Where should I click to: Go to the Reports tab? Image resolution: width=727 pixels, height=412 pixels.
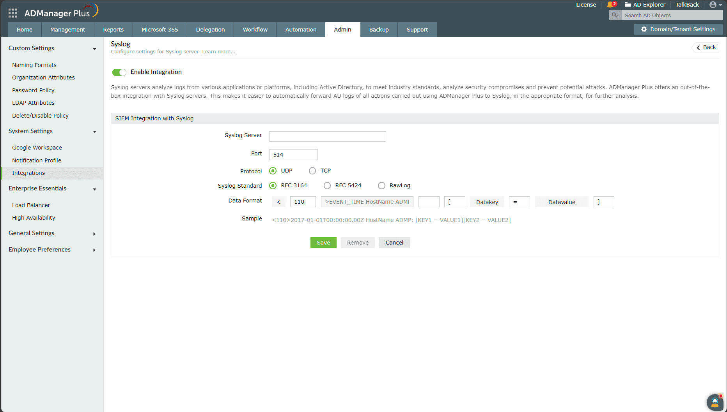click(113, 30)
